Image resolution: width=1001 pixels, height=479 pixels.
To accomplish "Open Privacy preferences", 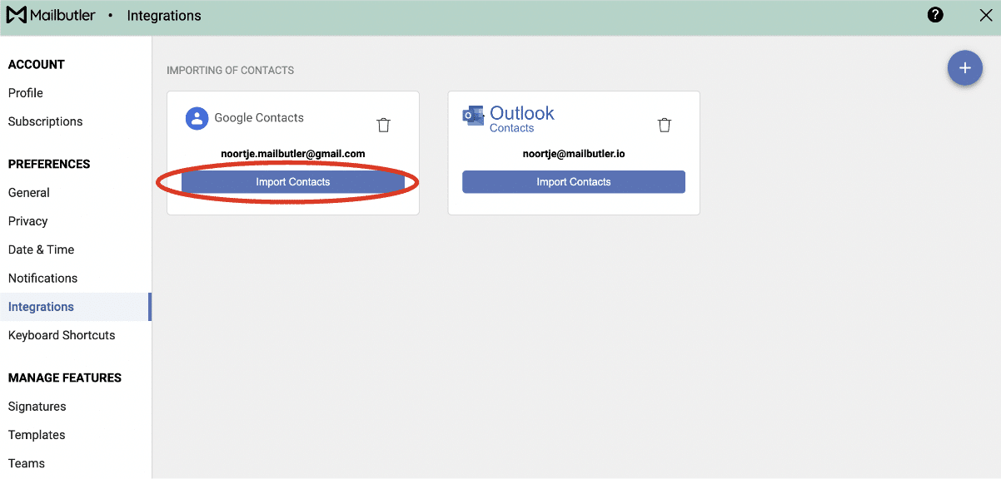I will pos(28,221).
